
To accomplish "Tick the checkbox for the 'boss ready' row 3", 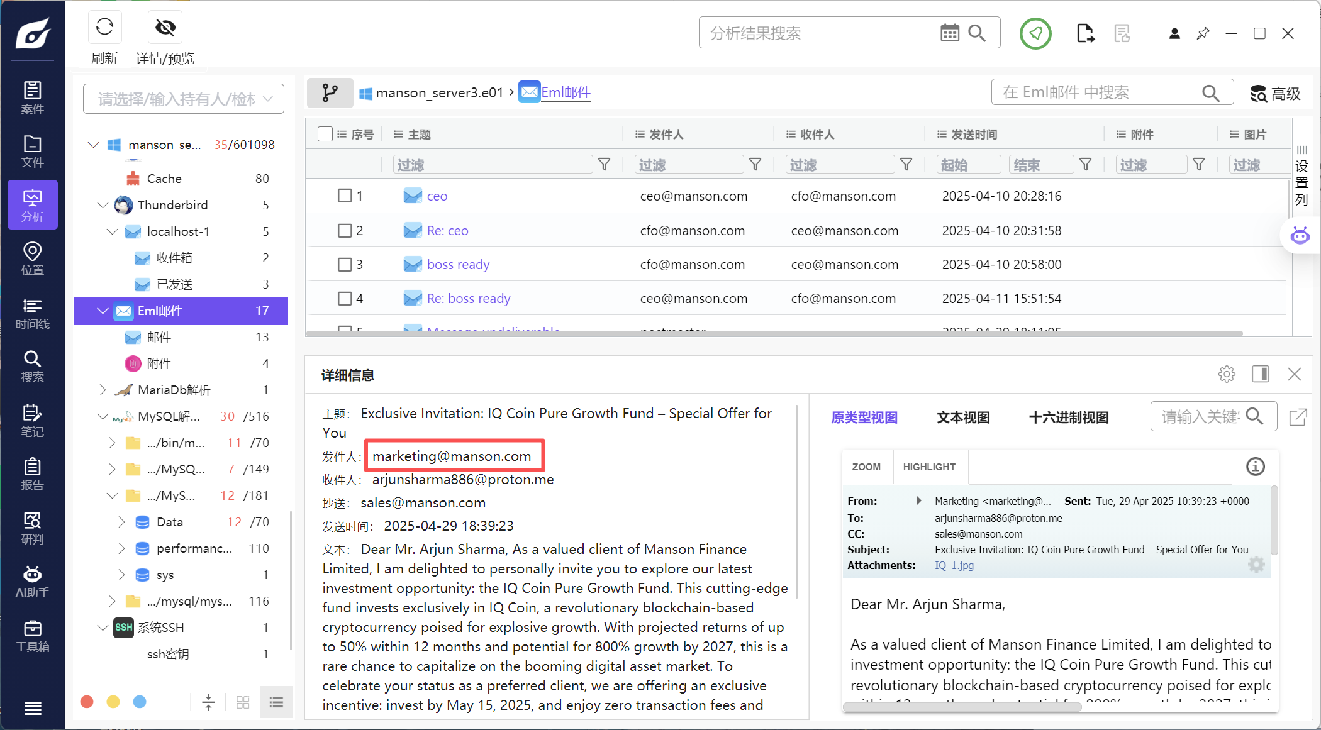I will click(x=345, y=264).
